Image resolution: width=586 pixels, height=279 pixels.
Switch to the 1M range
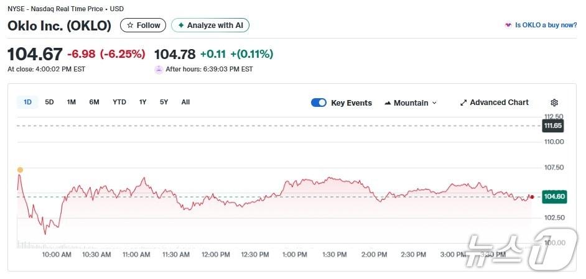click(x=72, y=102)
